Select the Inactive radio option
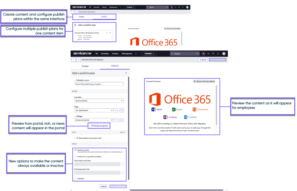The height and width of the screenshot is (191, 297). tap(75, 178)
